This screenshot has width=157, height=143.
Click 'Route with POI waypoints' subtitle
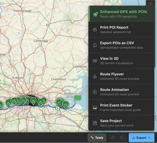tap(119, 16)
